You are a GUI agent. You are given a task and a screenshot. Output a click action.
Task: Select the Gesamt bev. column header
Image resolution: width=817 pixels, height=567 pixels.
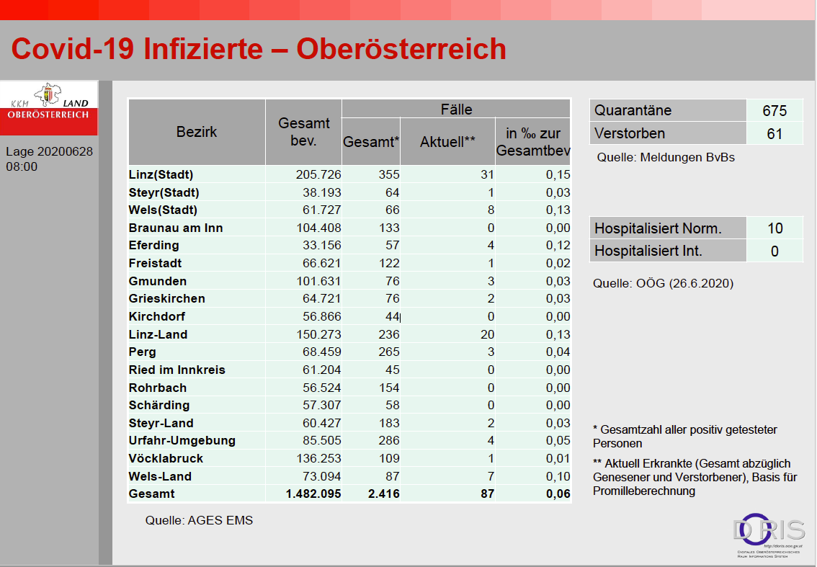point(303,132)
